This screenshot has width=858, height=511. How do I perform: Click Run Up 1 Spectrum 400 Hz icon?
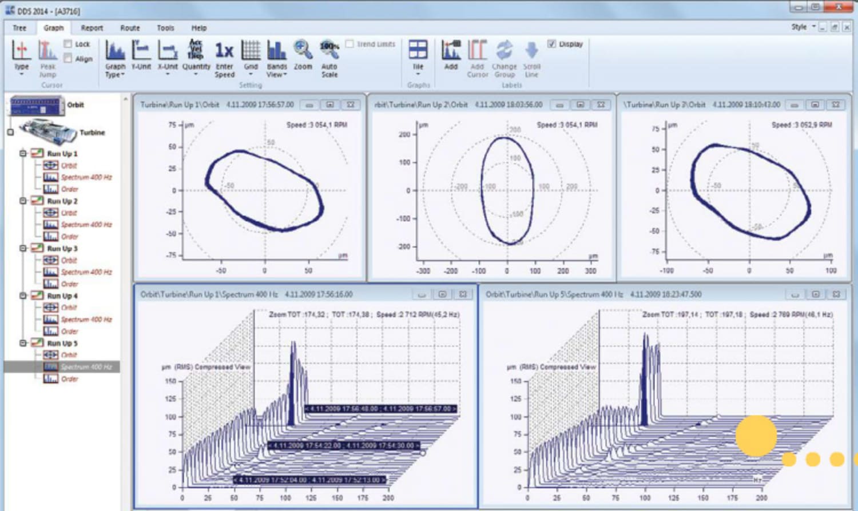point(51,177)
